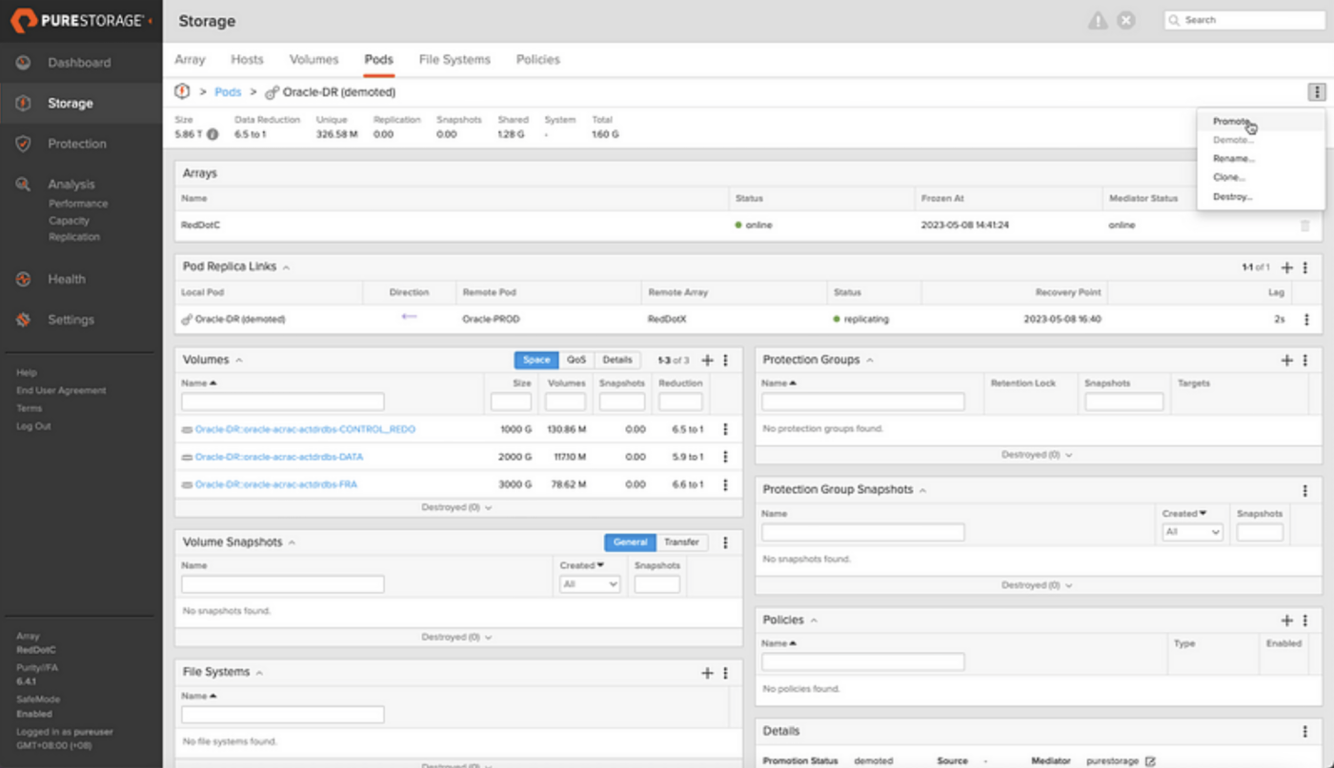1334x768 pixels.
Task: Switch Volumes view to QoS
Action: (x=576, y=360)
